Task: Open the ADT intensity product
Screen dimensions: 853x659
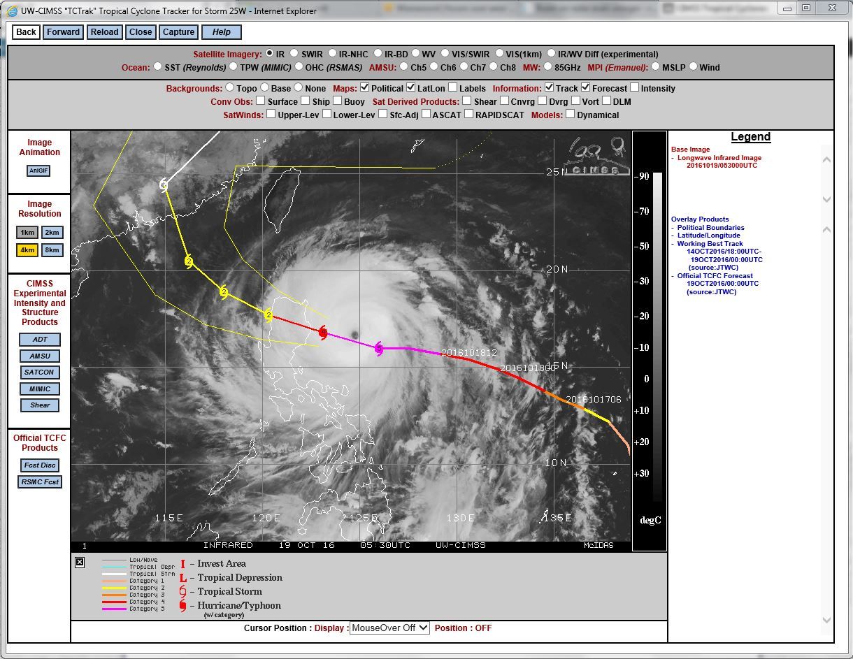Action: pos(40,340)
